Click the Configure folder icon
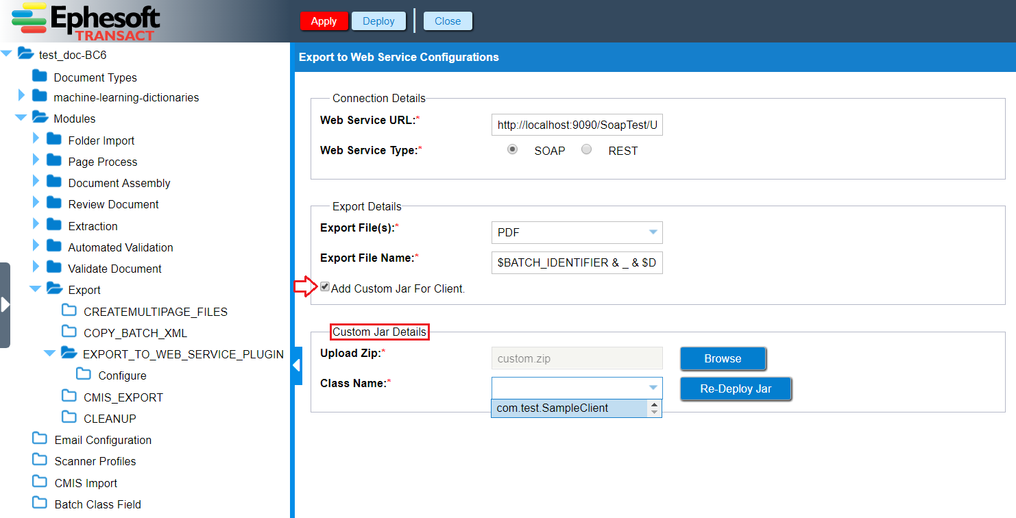The height and width of the screenshot is (518, 1016). pos(84,374)
